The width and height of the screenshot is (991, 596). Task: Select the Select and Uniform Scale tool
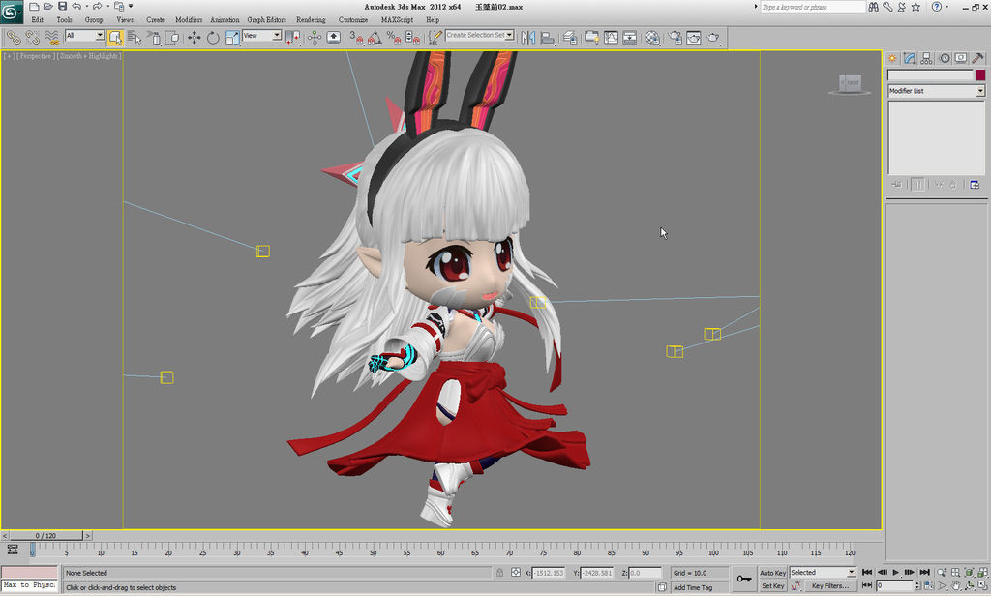(232, 38)
